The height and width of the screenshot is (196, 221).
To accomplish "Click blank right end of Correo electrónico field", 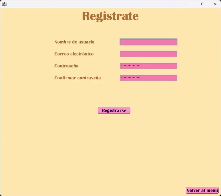I will [x=172, y=54].
